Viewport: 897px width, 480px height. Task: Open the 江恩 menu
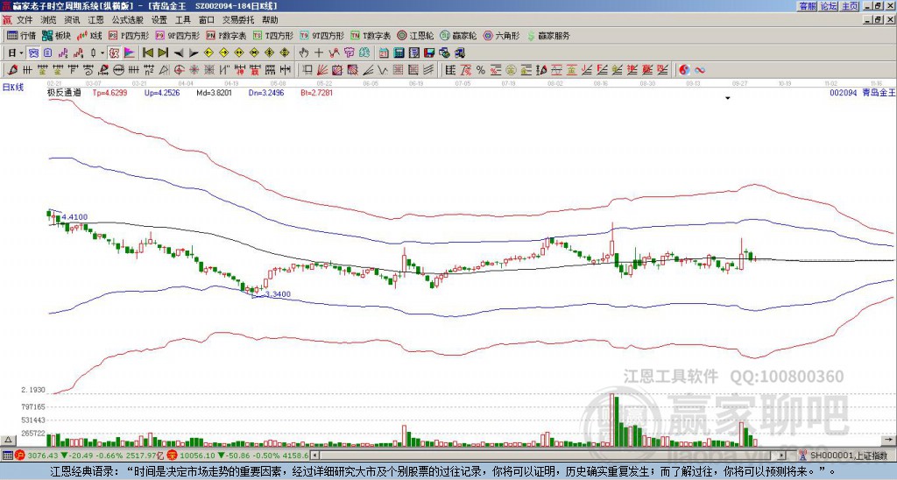tap(96, 20)
